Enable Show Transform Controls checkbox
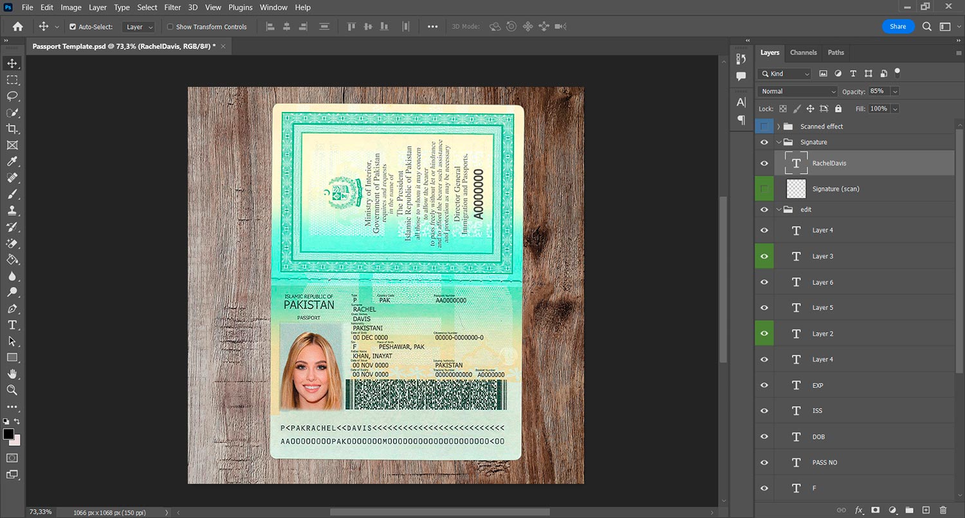965x518 pixels. (x=170, y=27)
